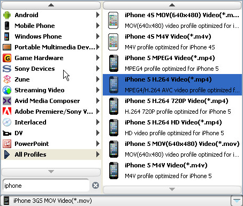Image resolution: width=243 pixels, height=206 pixels.
Task: Expand the PowerPoint submenu arrow
Action: [97, 144]
